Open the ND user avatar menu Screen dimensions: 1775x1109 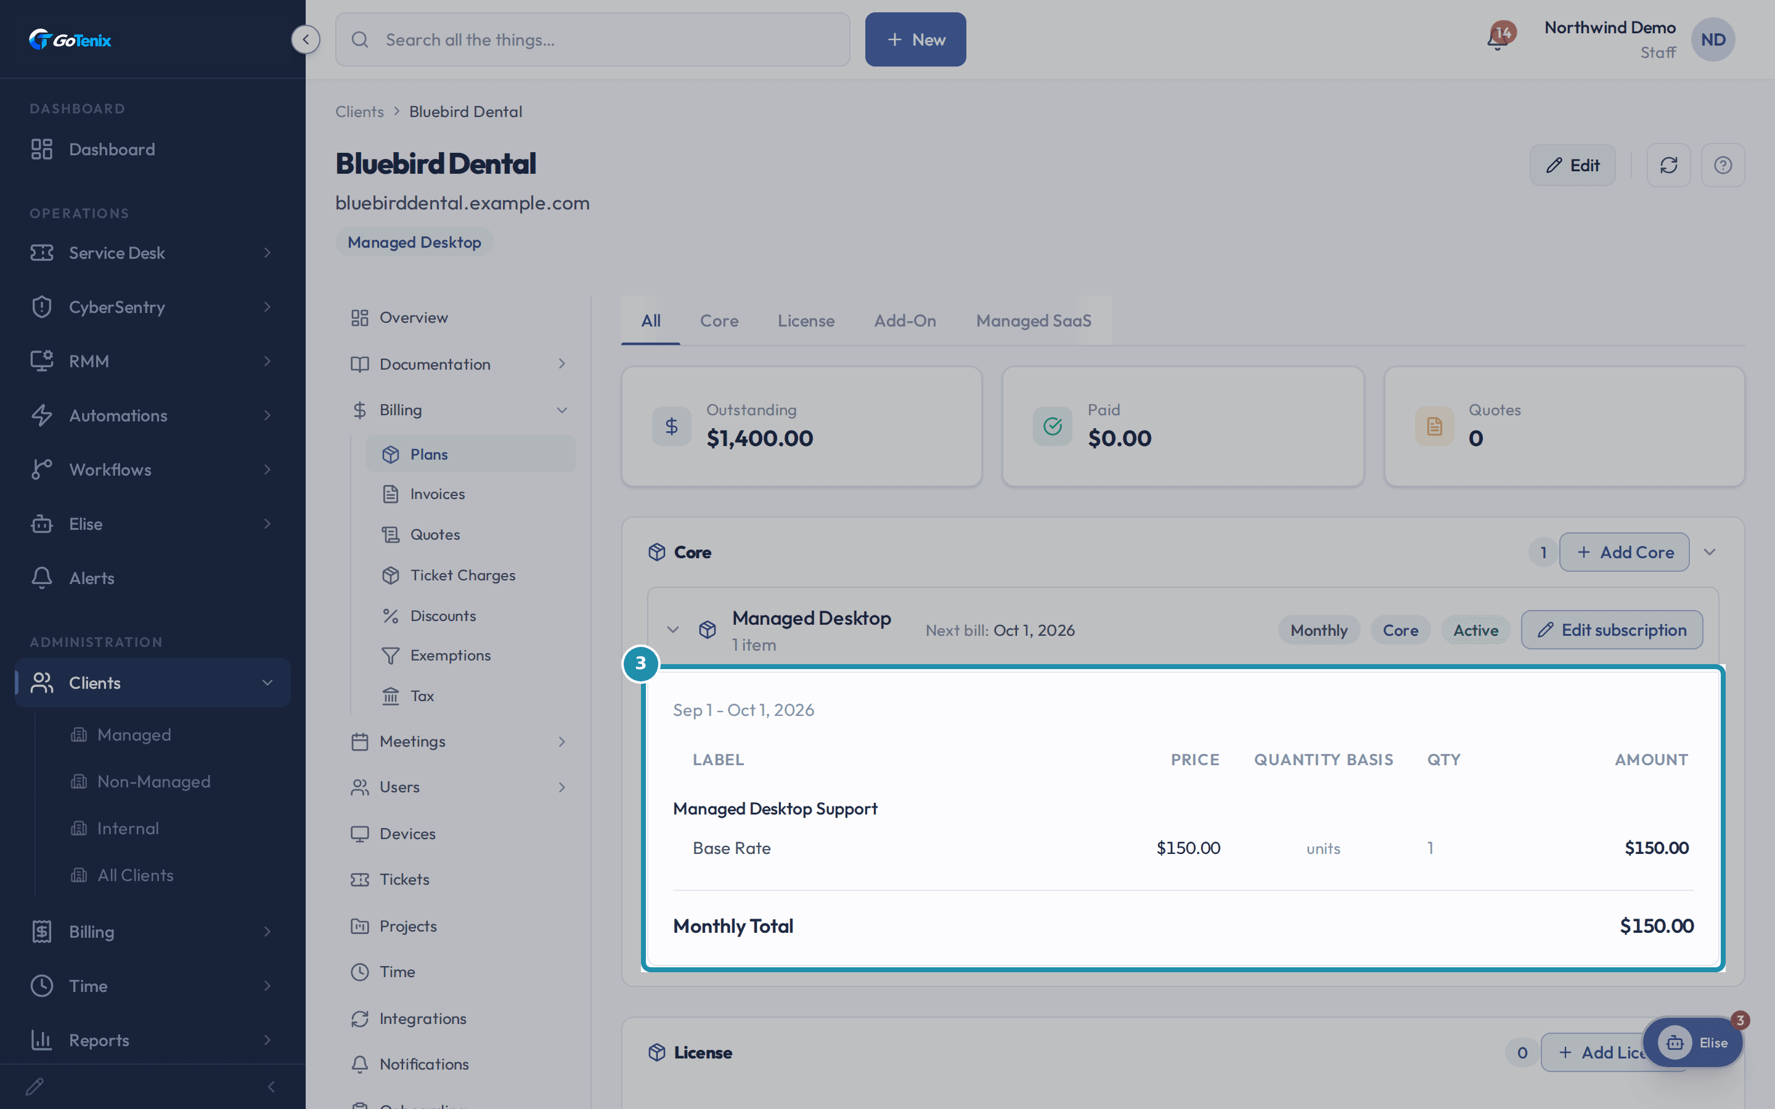tap(1713, 39)
